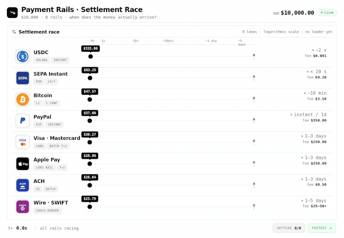Select the Apple Pay runner dot
Screen dimensions: 344x238
[90, 164]
